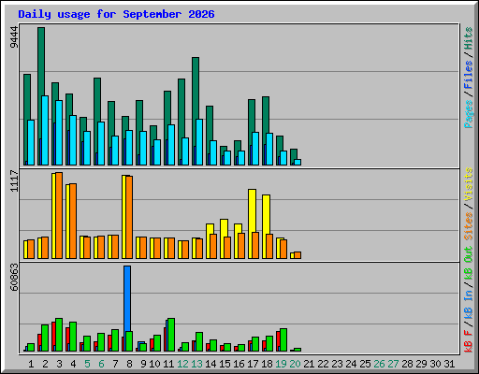Click day 21 on the x-axis
Viewport: 479px width, 374px height.
309,364
